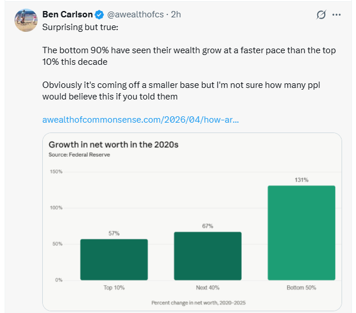This screenshot has height=313, width=356.
Task: Open the Grok explain post icon
Action: coord(320,15)
